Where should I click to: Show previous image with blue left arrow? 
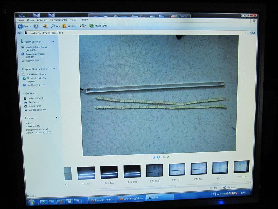pyautogui.click(x=154, y=157)
